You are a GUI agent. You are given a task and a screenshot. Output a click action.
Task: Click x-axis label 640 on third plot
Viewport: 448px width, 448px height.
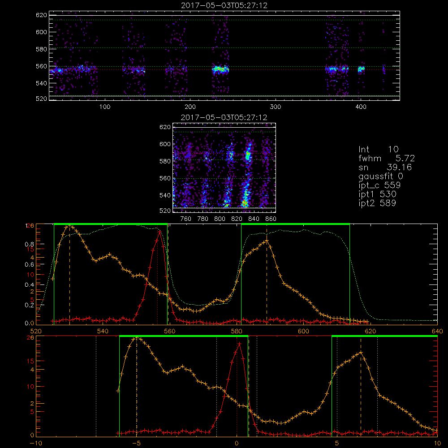coord(437,332)
